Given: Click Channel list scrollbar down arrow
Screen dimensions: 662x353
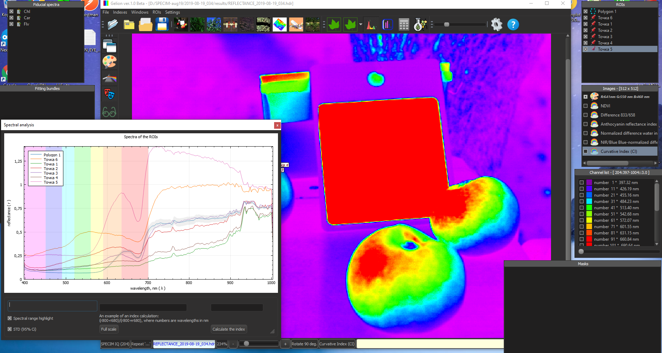Looking at the screenshot, I should pyautogui.click(x=657, y=244).
